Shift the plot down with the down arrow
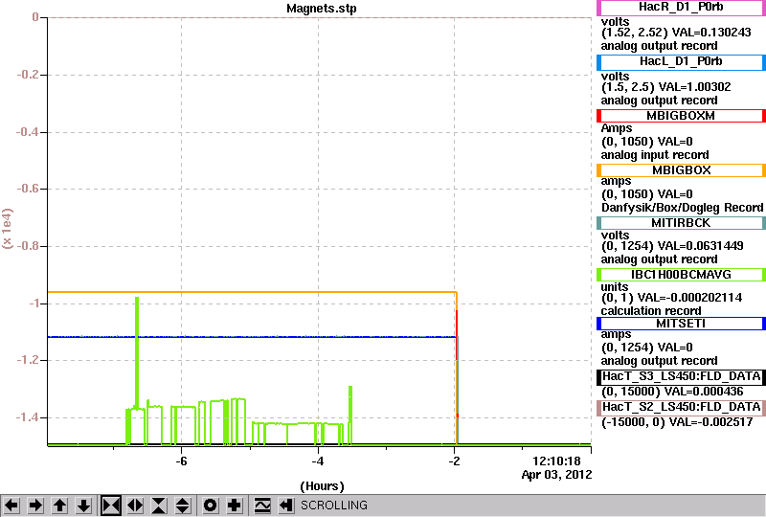 point(84,506)
